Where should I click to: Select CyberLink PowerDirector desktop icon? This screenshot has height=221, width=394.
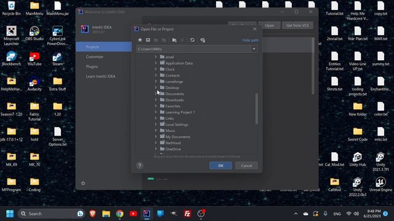57,36
